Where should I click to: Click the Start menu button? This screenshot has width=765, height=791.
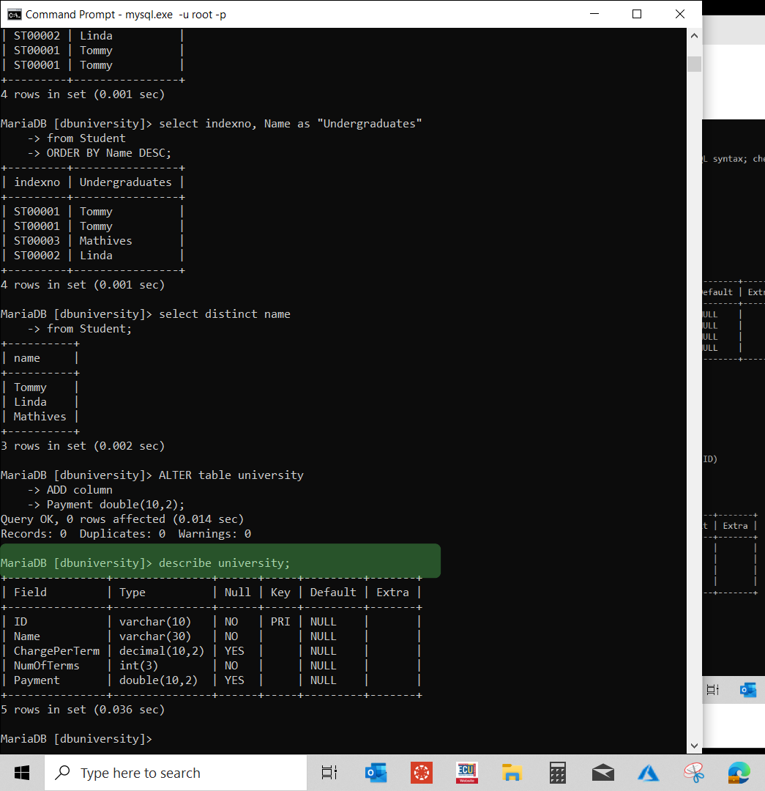click(x=21, y=773)
